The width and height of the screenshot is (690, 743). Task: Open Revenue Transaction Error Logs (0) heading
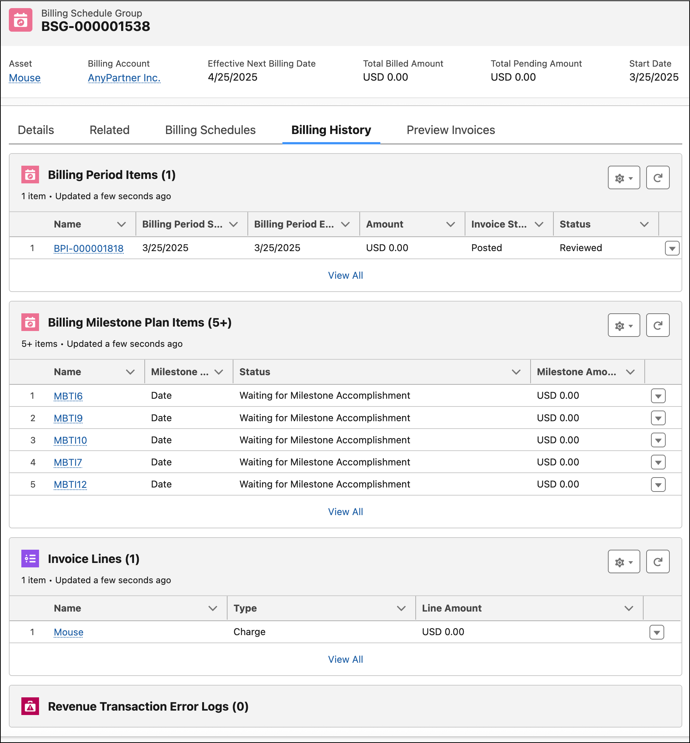[x=148, y=706]
